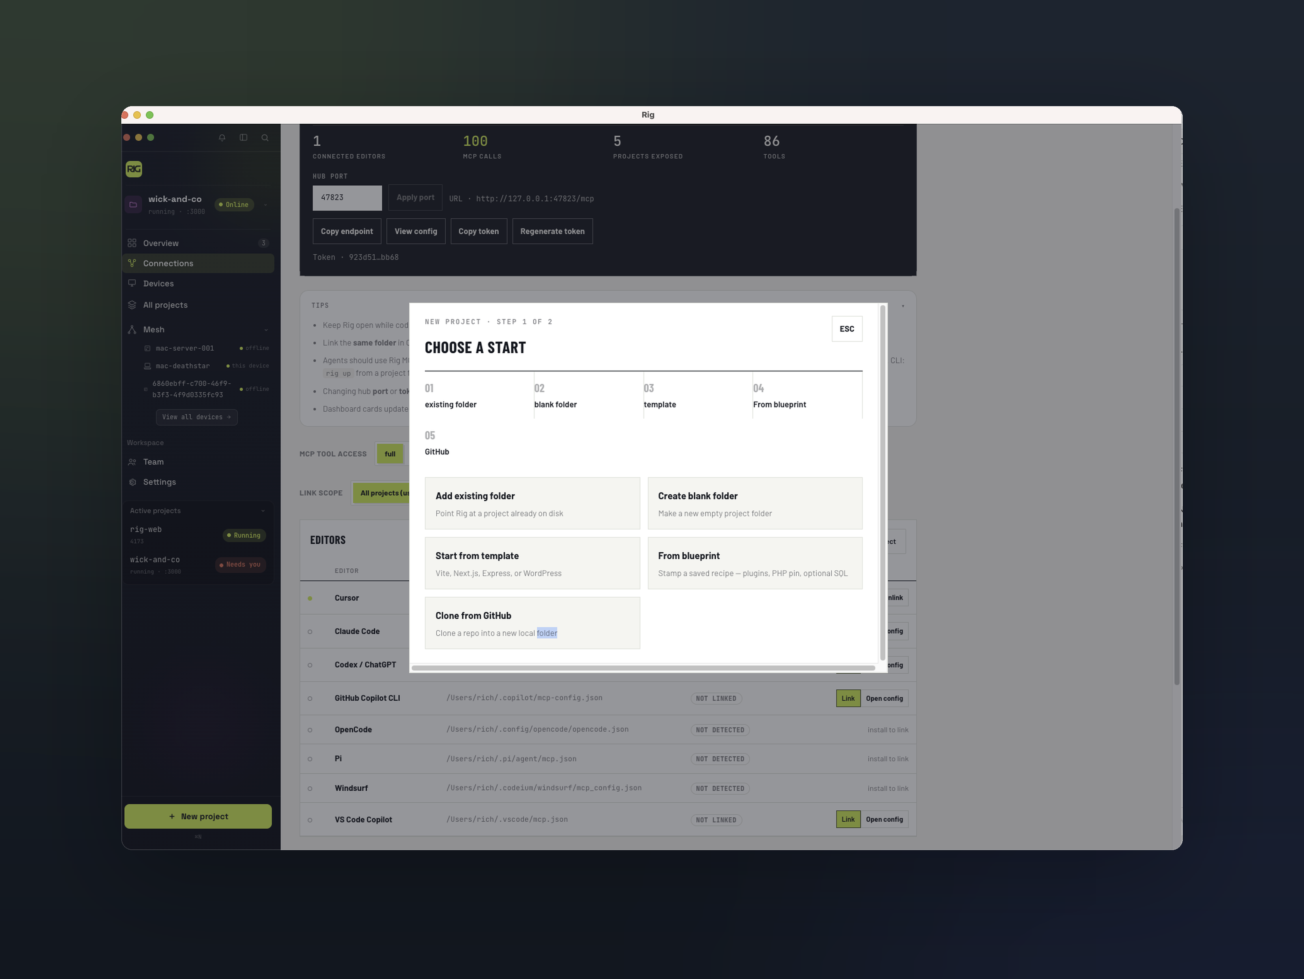This screenshot has width=1304, height=979.
Task: Click the Regenerate token button
Action: coord(552,231)
